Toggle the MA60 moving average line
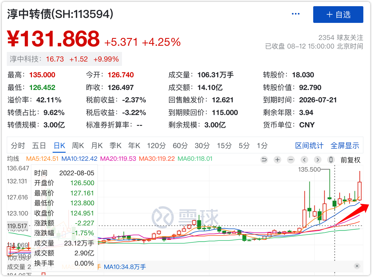 [x=195, y=159]
